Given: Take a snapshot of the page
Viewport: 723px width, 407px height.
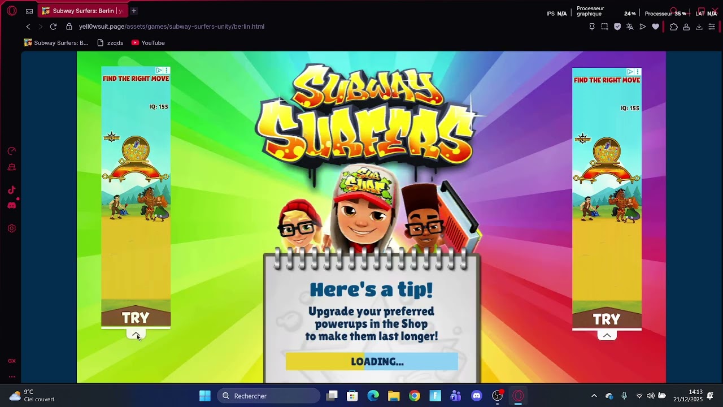Looking at the screenshot, I should tap(604, 27).
